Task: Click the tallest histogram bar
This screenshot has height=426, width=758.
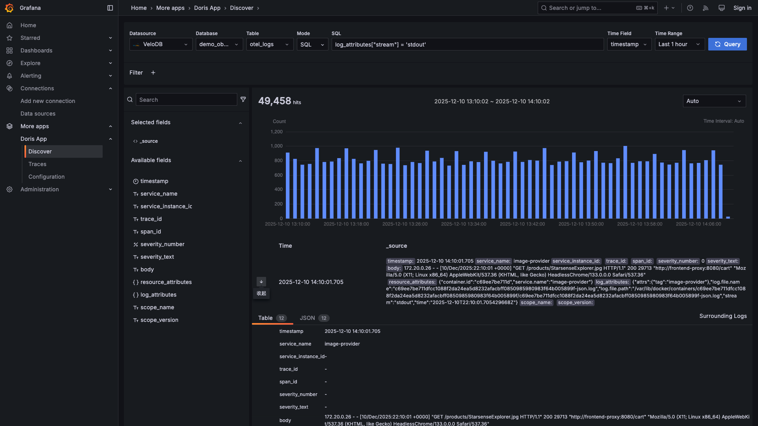Action: [x=625, y=182]
